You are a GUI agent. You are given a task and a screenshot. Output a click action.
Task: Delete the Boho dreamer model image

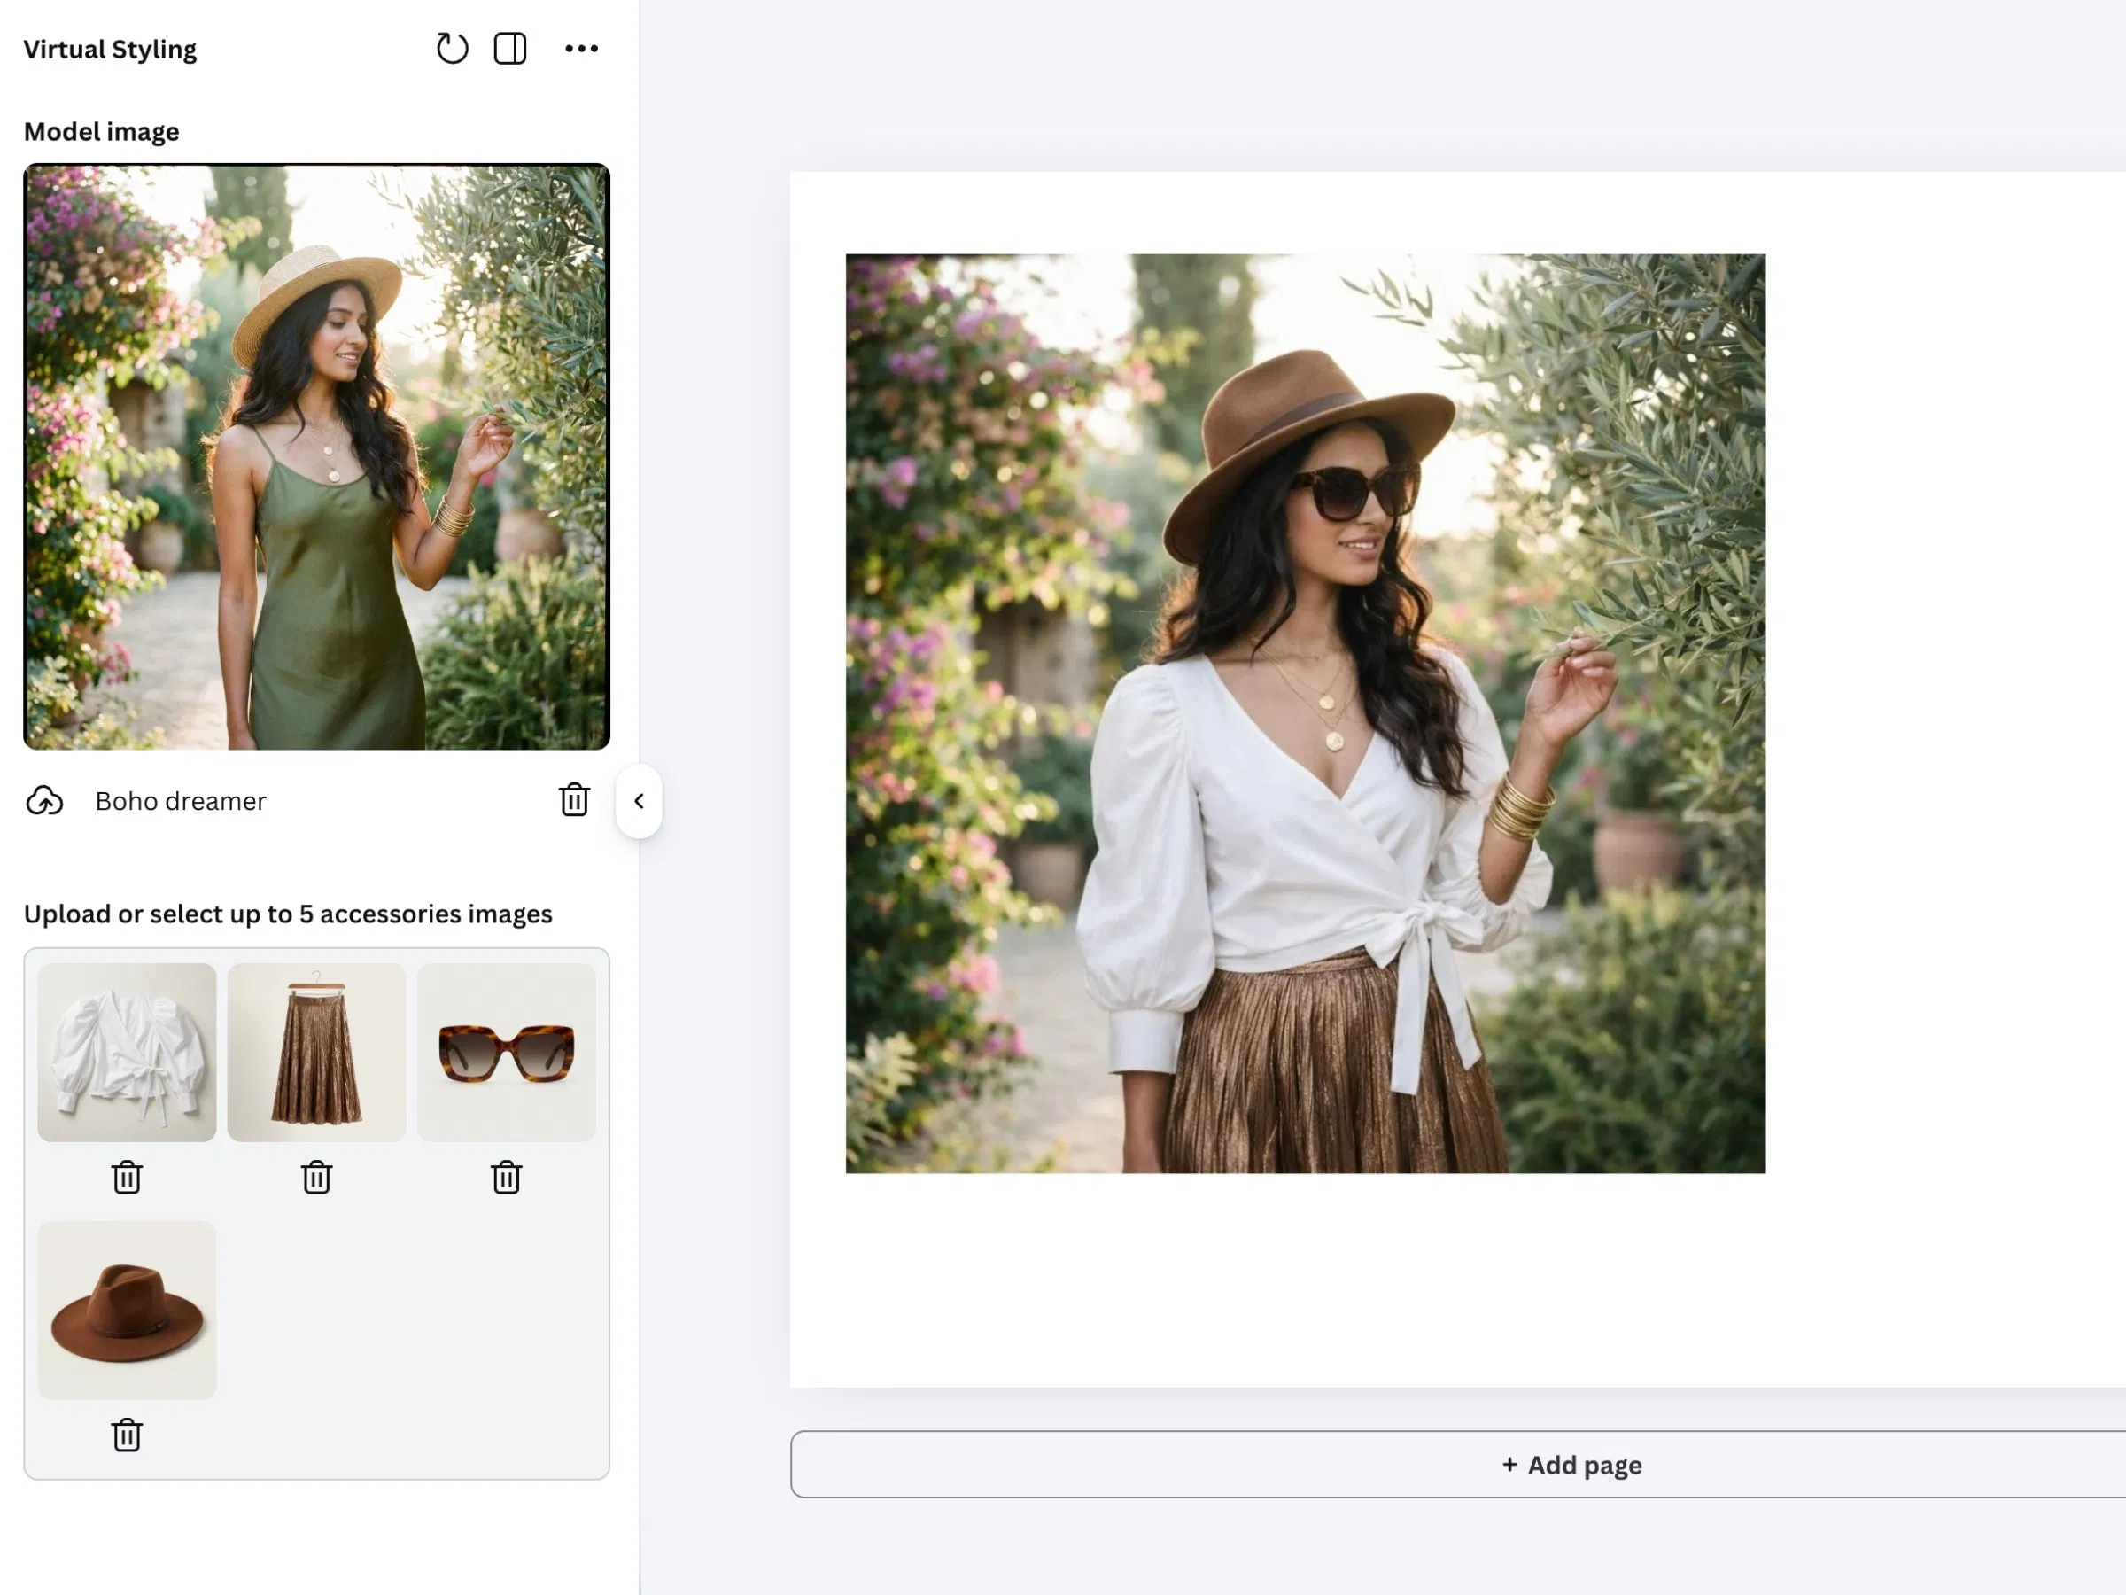pyautogui.click(x=575, y=800)
